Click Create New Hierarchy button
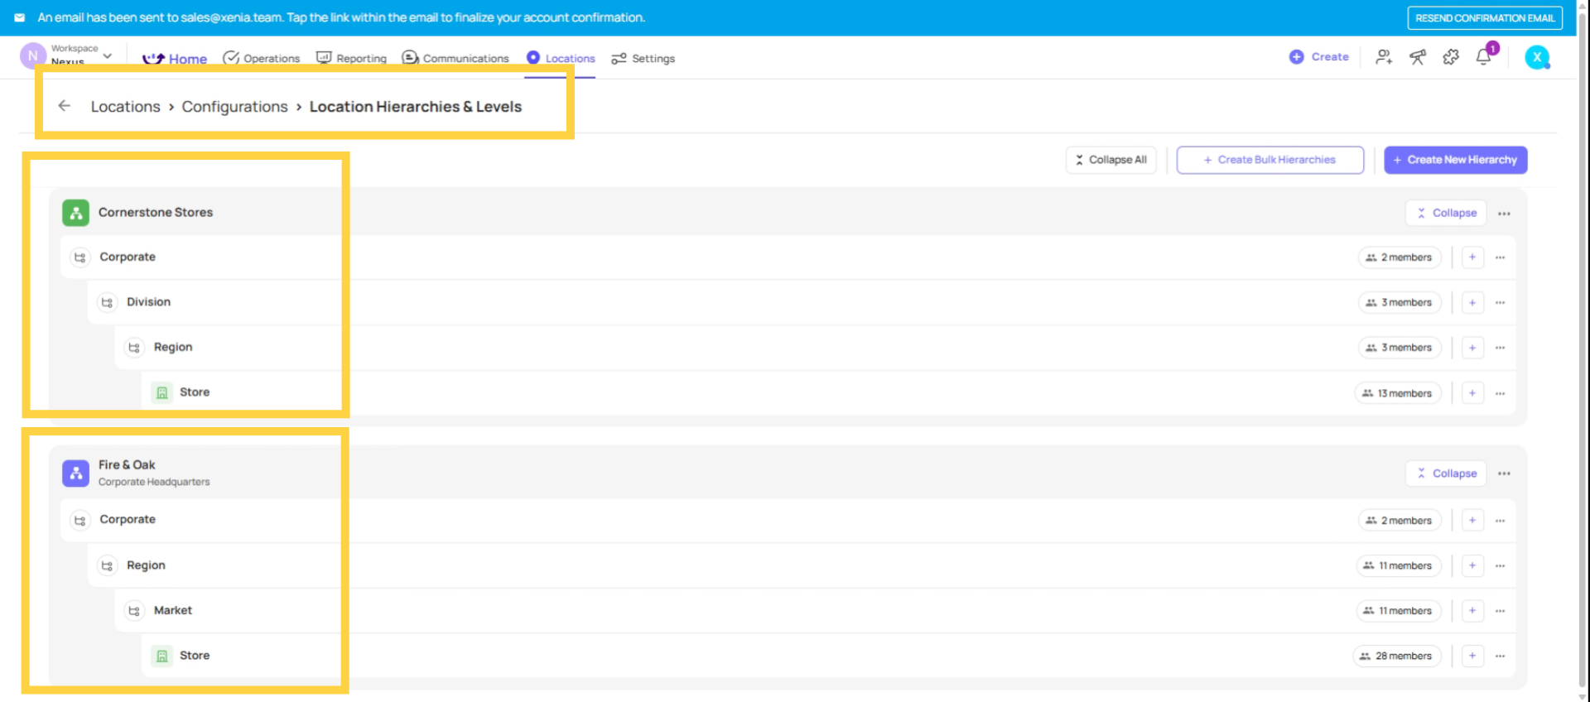1590x702 pixels. point(1455,160)
